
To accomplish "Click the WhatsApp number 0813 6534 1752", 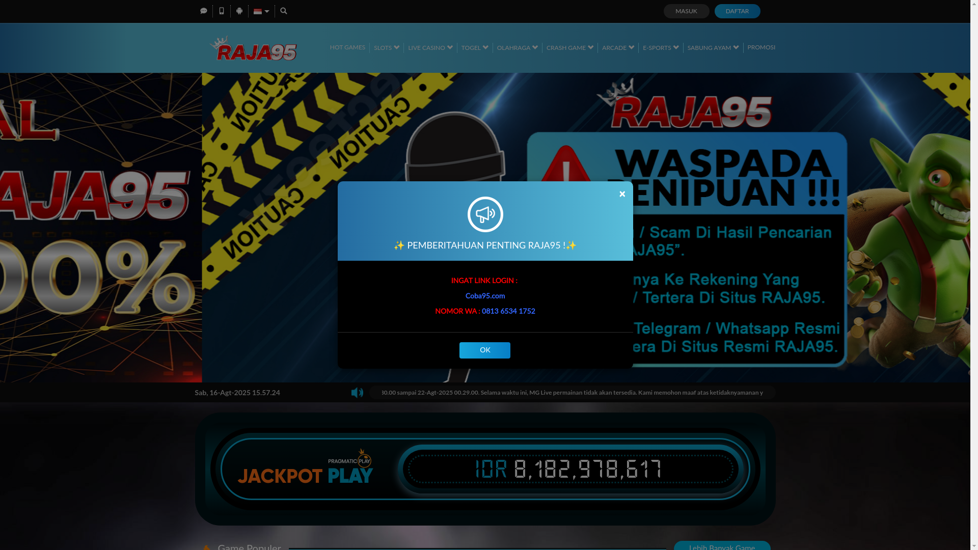I will (x=508, y=311).
